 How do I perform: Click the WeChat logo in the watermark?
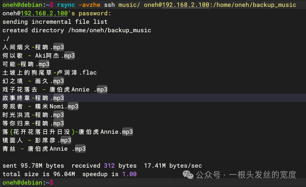(x=187, y=174)
